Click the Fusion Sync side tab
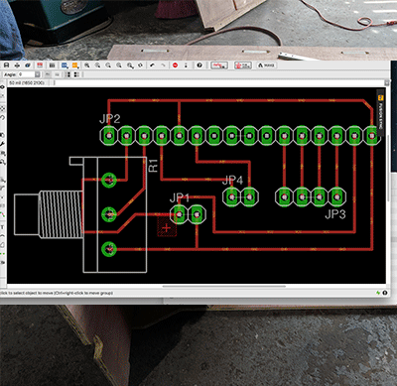 pyautogui.click(x=380, y=112)
